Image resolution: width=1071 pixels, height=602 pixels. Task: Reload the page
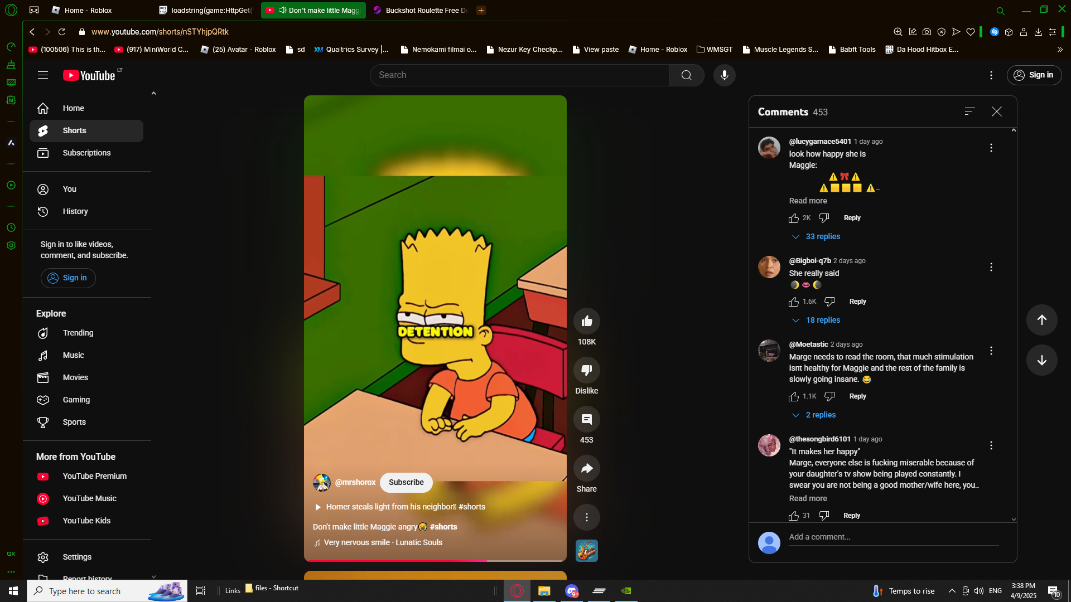62,32
